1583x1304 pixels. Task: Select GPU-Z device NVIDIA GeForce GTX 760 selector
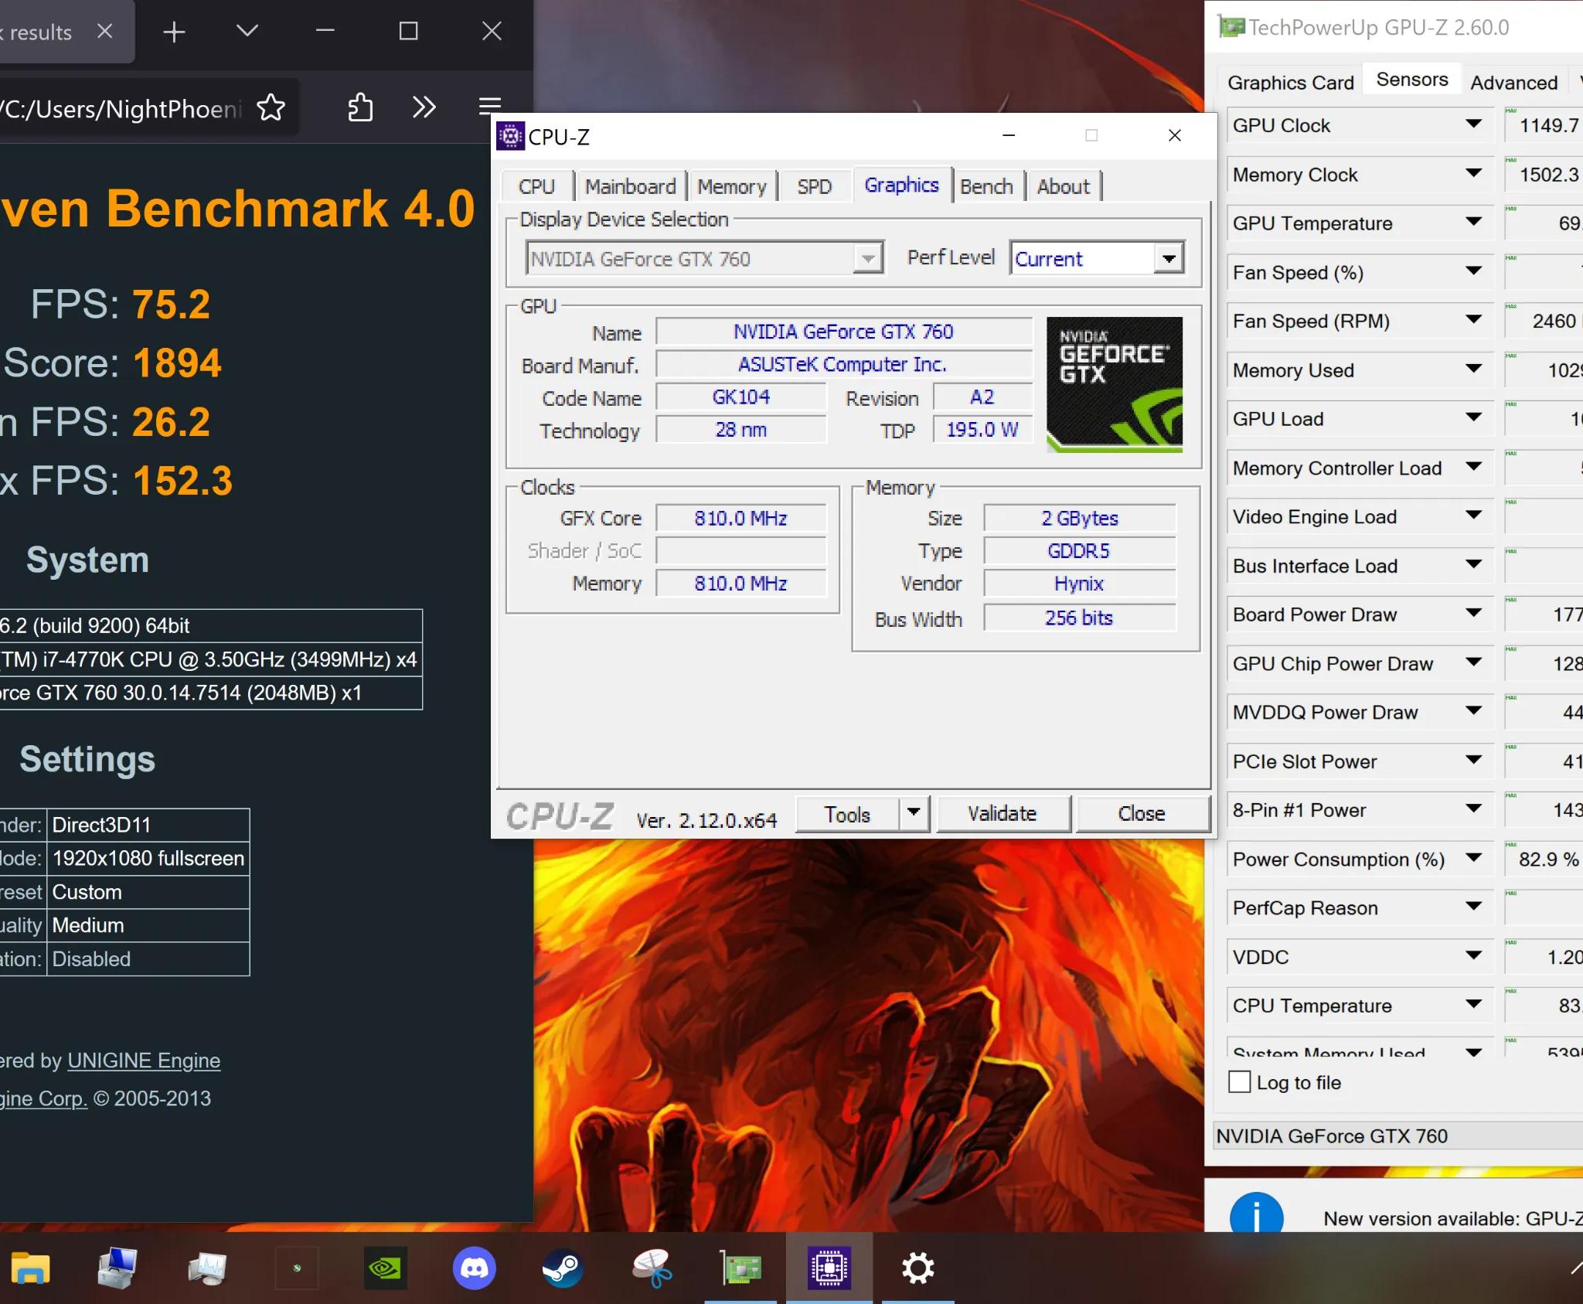click(x=1397, y=1135)
